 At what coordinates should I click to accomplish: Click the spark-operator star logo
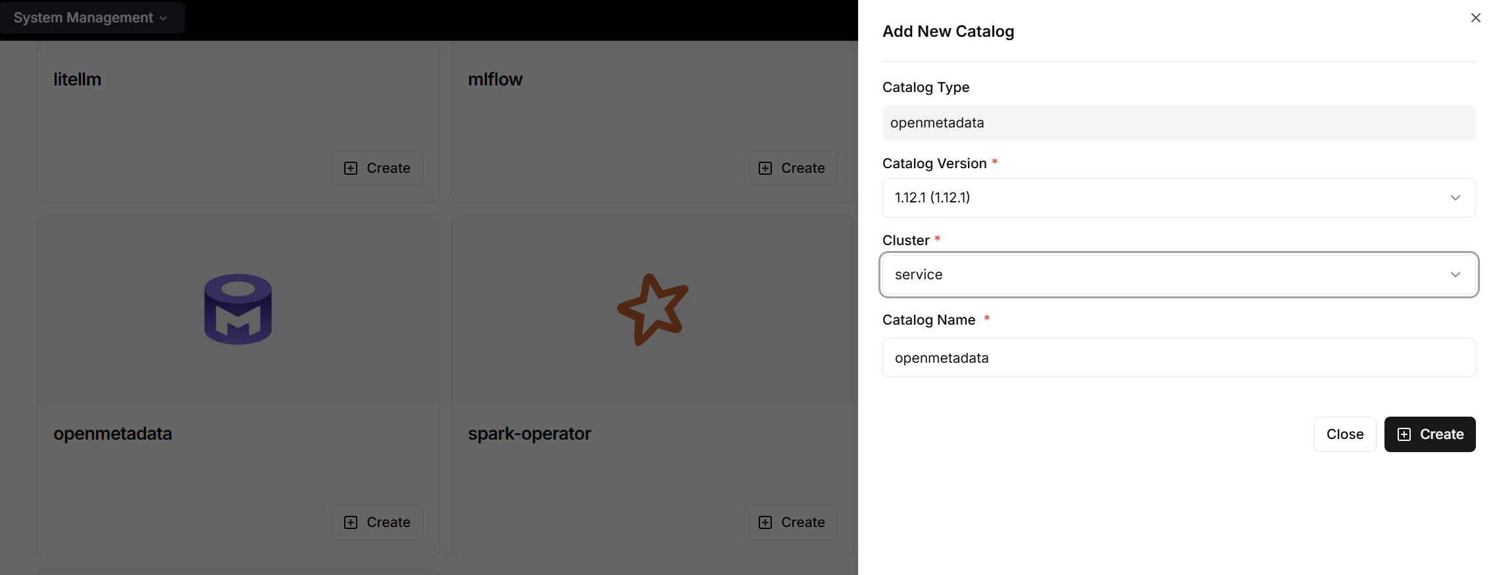coord(653,309)
